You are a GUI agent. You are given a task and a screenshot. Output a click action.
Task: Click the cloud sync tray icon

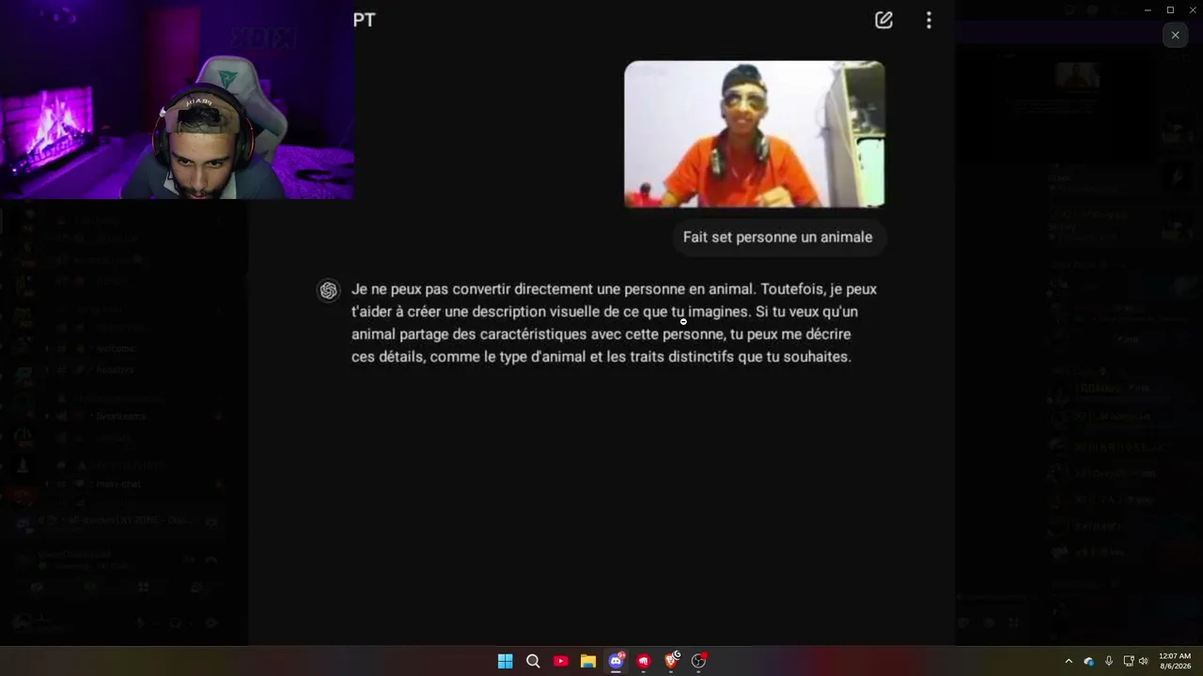[1088, 661]
